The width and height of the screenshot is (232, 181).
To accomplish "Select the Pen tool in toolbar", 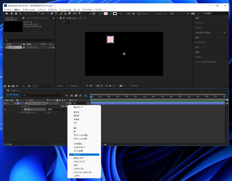I will (52, 13).
